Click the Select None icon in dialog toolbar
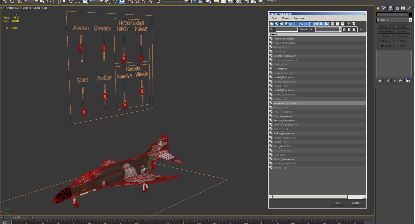The height and width of the screenshot is (224, 415). pos(338,24)
